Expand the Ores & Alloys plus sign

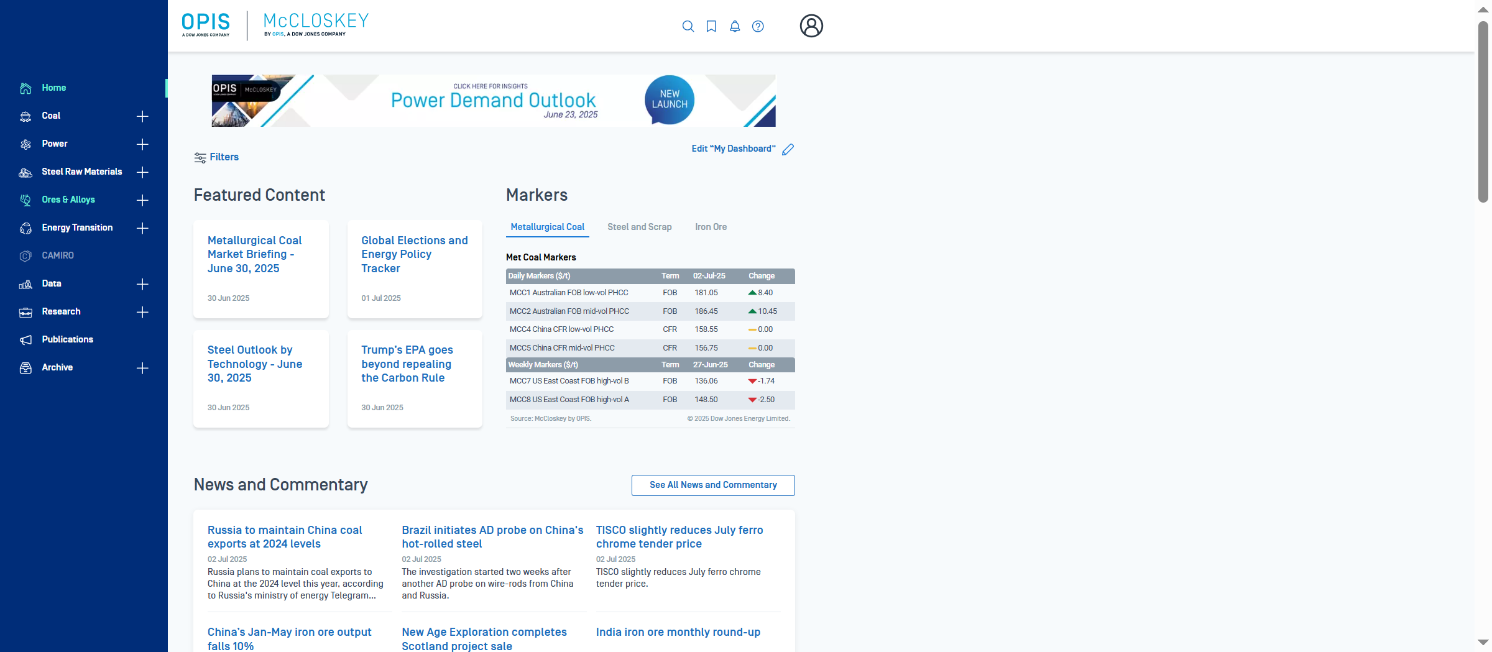point(142,200)
